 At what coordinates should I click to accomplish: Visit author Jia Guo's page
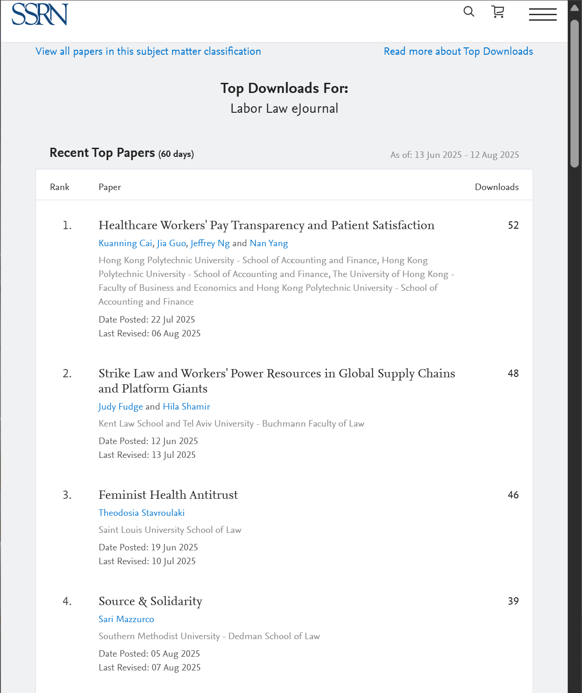[171, 243]
